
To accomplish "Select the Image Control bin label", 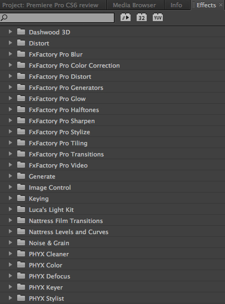I will tap(50, 188).
